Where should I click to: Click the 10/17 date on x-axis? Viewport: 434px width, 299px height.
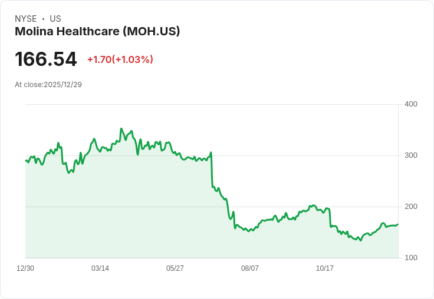click(x=325, y=268)
